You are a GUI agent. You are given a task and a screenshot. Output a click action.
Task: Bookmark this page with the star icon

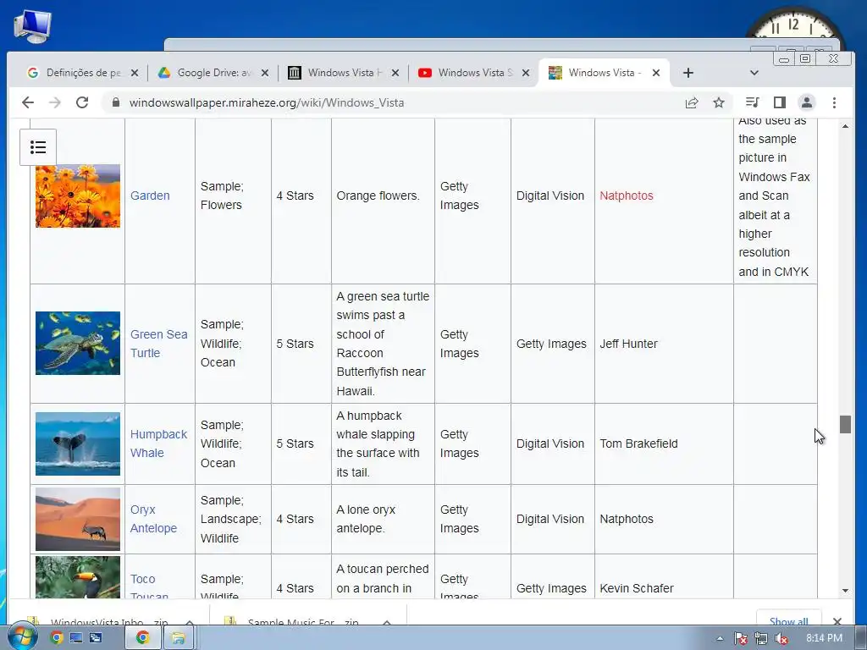(x=718, y=102)
